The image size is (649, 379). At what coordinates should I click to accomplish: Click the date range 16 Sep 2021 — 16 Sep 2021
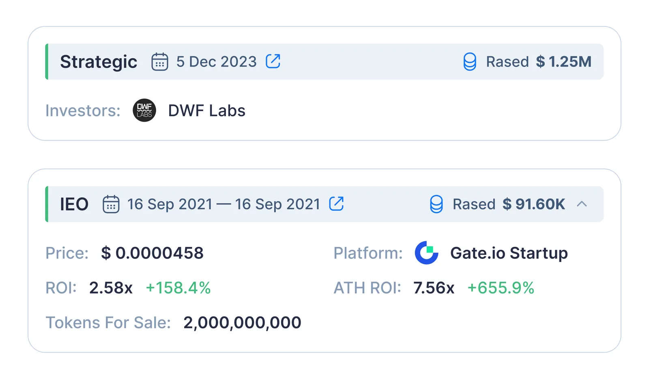pos(224,204)
